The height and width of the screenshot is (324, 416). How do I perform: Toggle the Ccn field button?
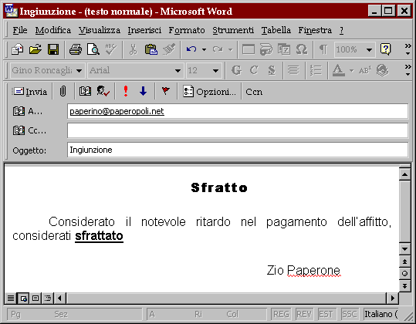point(254,92)
